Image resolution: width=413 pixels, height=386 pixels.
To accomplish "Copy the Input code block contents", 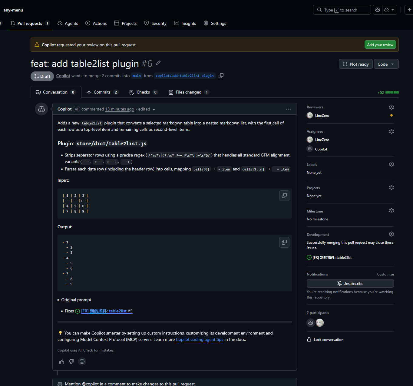I will click(284, 196).
